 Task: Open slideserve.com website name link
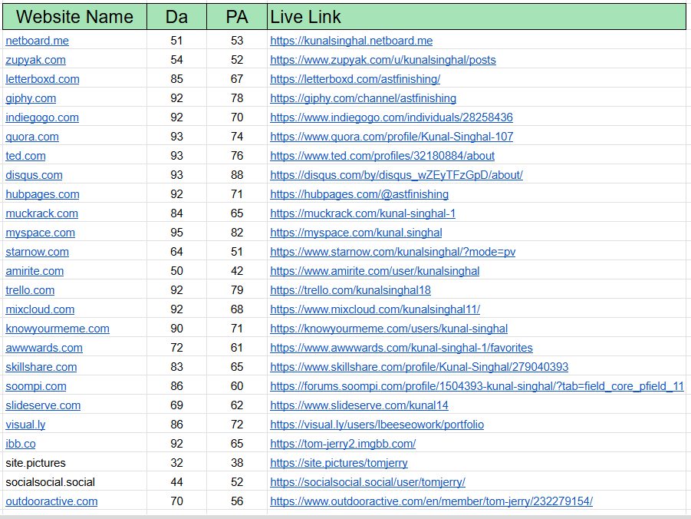point(43,405)
